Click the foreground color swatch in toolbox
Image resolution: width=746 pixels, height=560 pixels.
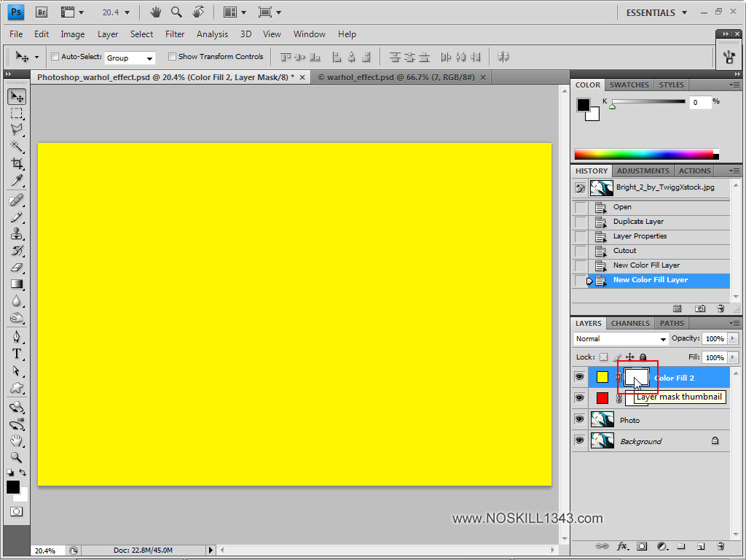pos(13,486)
